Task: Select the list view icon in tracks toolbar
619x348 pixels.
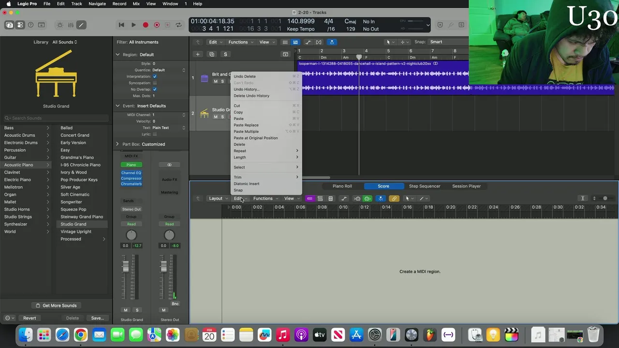Action: coord(295,42)
